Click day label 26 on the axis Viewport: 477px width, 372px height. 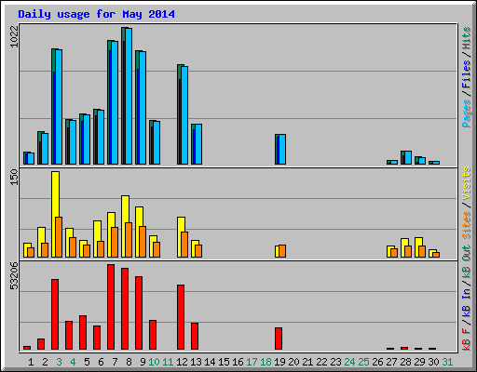click(377, 362)
